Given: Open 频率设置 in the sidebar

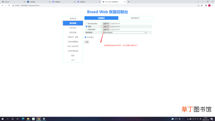Looking at the screenshot, I should point(73,33).
